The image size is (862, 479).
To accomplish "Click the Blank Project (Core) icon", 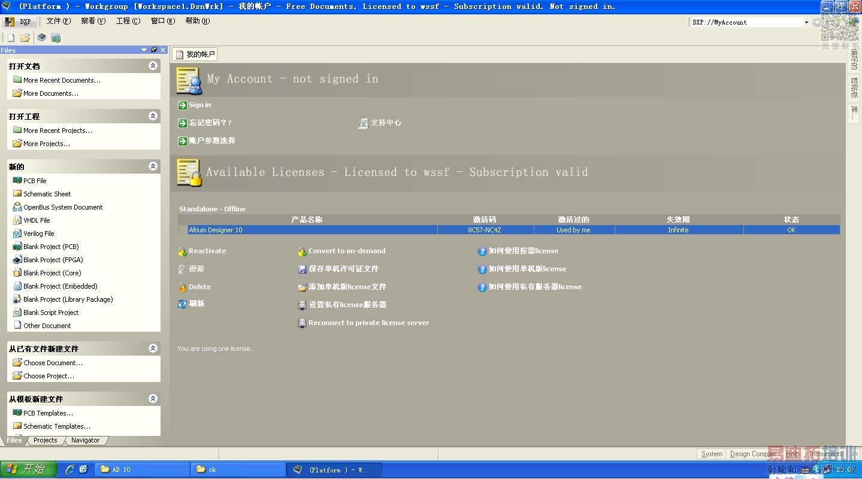I will coord(17,272).
